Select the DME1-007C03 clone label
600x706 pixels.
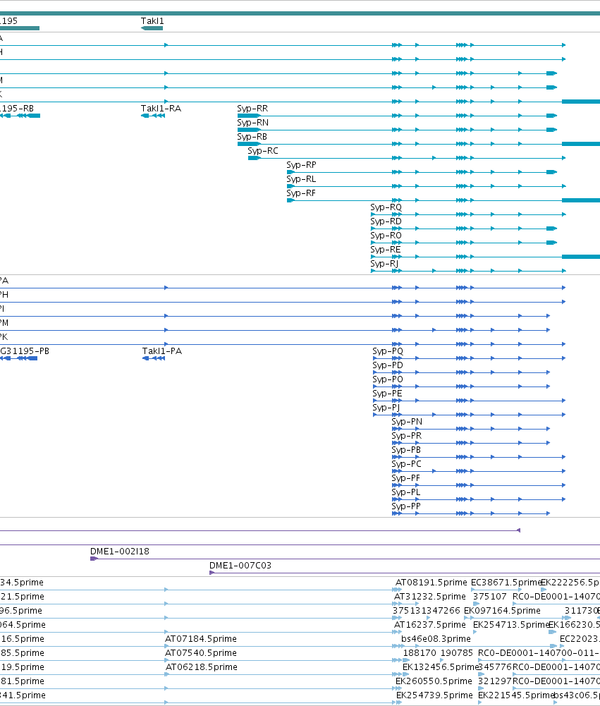[x=240, y=566]
